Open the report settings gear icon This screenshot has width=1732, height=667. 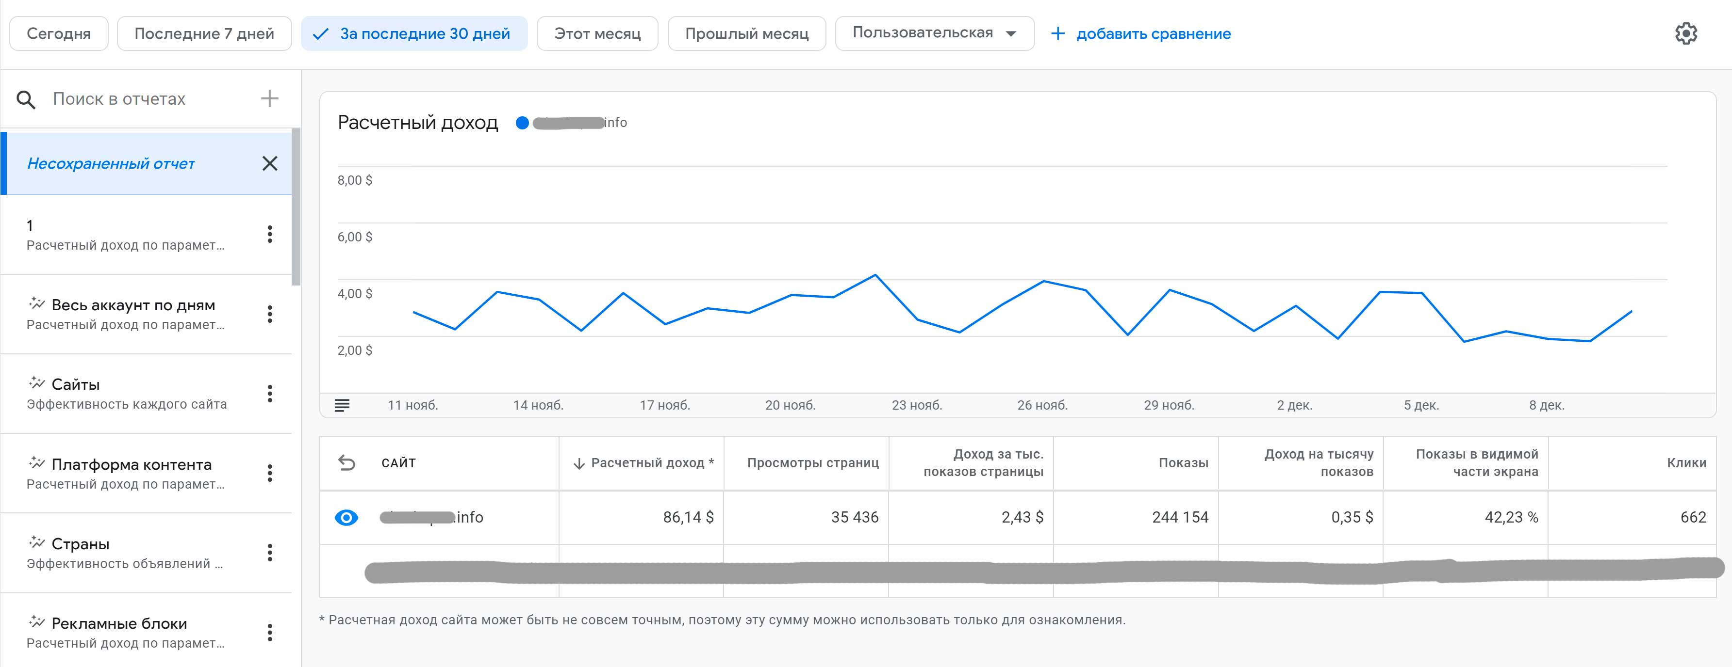click(x=1685, y=33)
